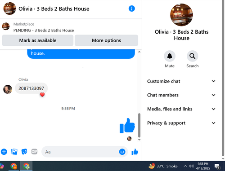
Task: Click the chat scrollbar down arrow
Action: [x=139, y=140]
